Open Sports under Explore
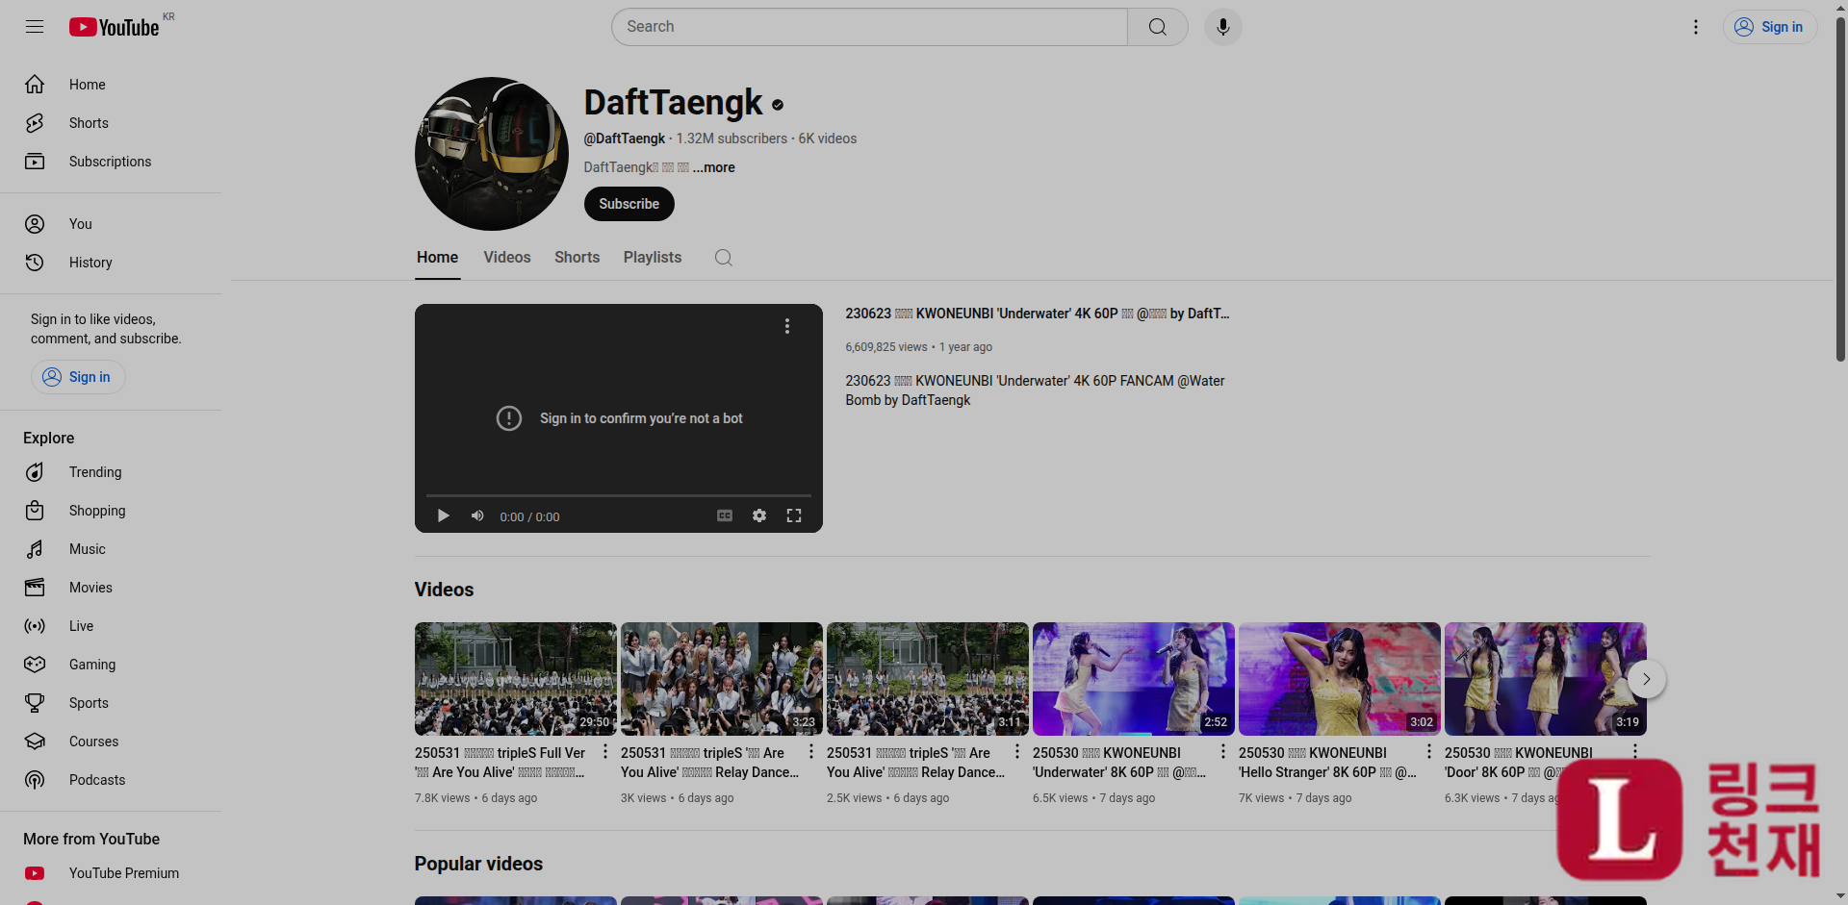1848x905 pixels. tap(111, 703)
